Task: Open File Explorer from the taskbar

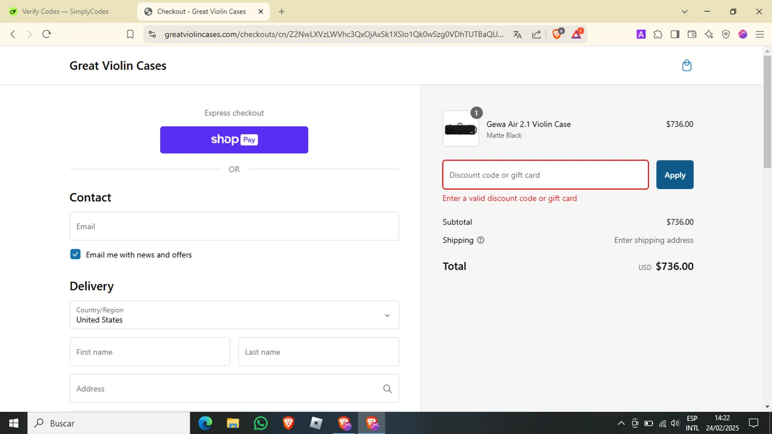Action: [x=233, y=423]
